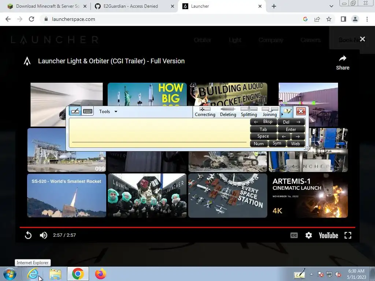The height and width of the screenshot is (281, 375).
Task: Open YouTube player settings gear
Action: tap(308, 235)
